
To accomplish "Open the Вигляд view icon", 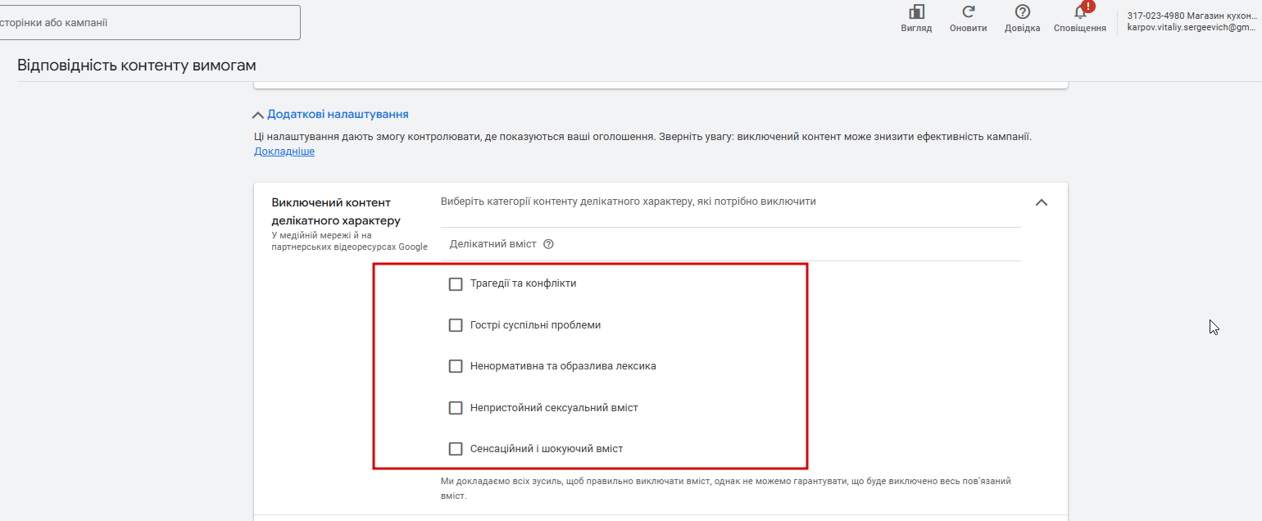I will coord(916,13).
